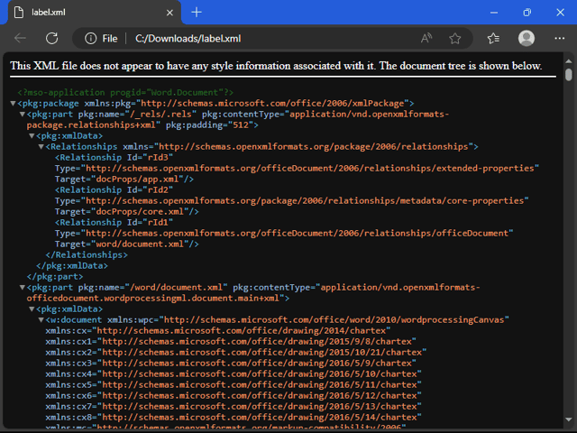
Task: Click the xmlns:cx7 namespace line
Action: point(234,406)
